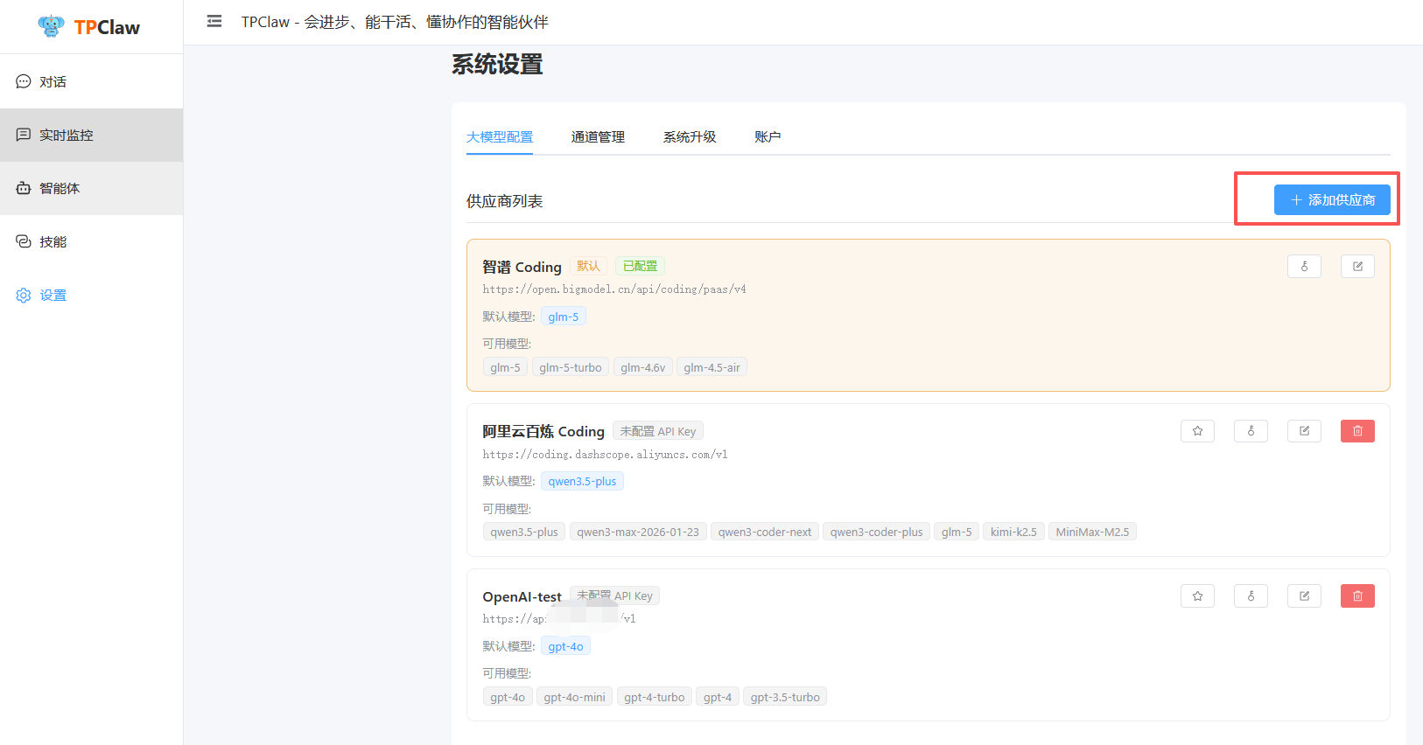This screenshot has width=1423, height=745.
Task: Switch to the 大模型配置 tab
Action: tap(500, 137)
